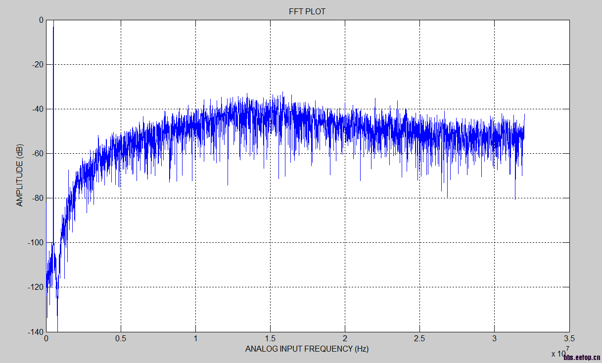Select the FFT PLOT title text
Screen dimensions: 602x363
tap(307, 11)
